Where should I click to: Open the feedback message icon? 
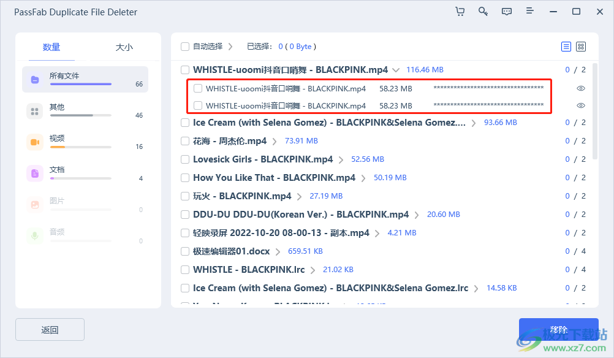coord(507,12)
